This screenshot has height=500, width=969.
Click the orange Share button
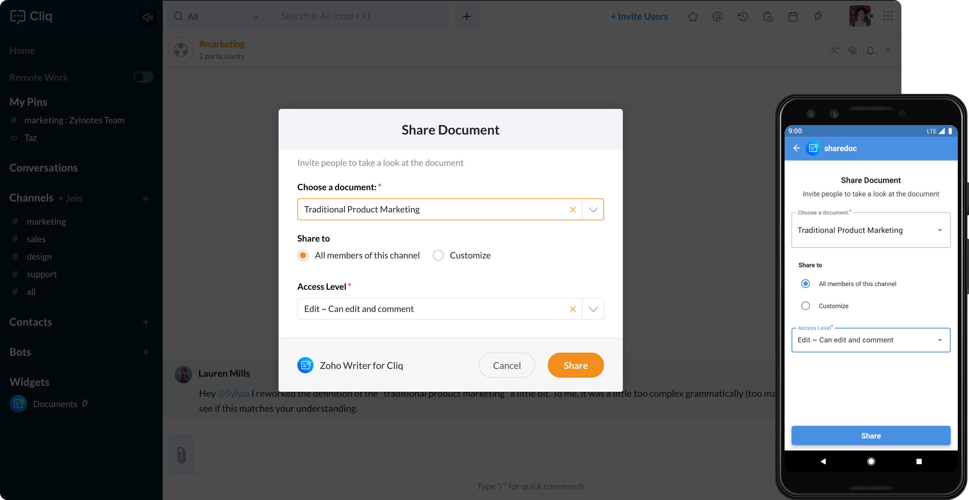coord(575,365)
